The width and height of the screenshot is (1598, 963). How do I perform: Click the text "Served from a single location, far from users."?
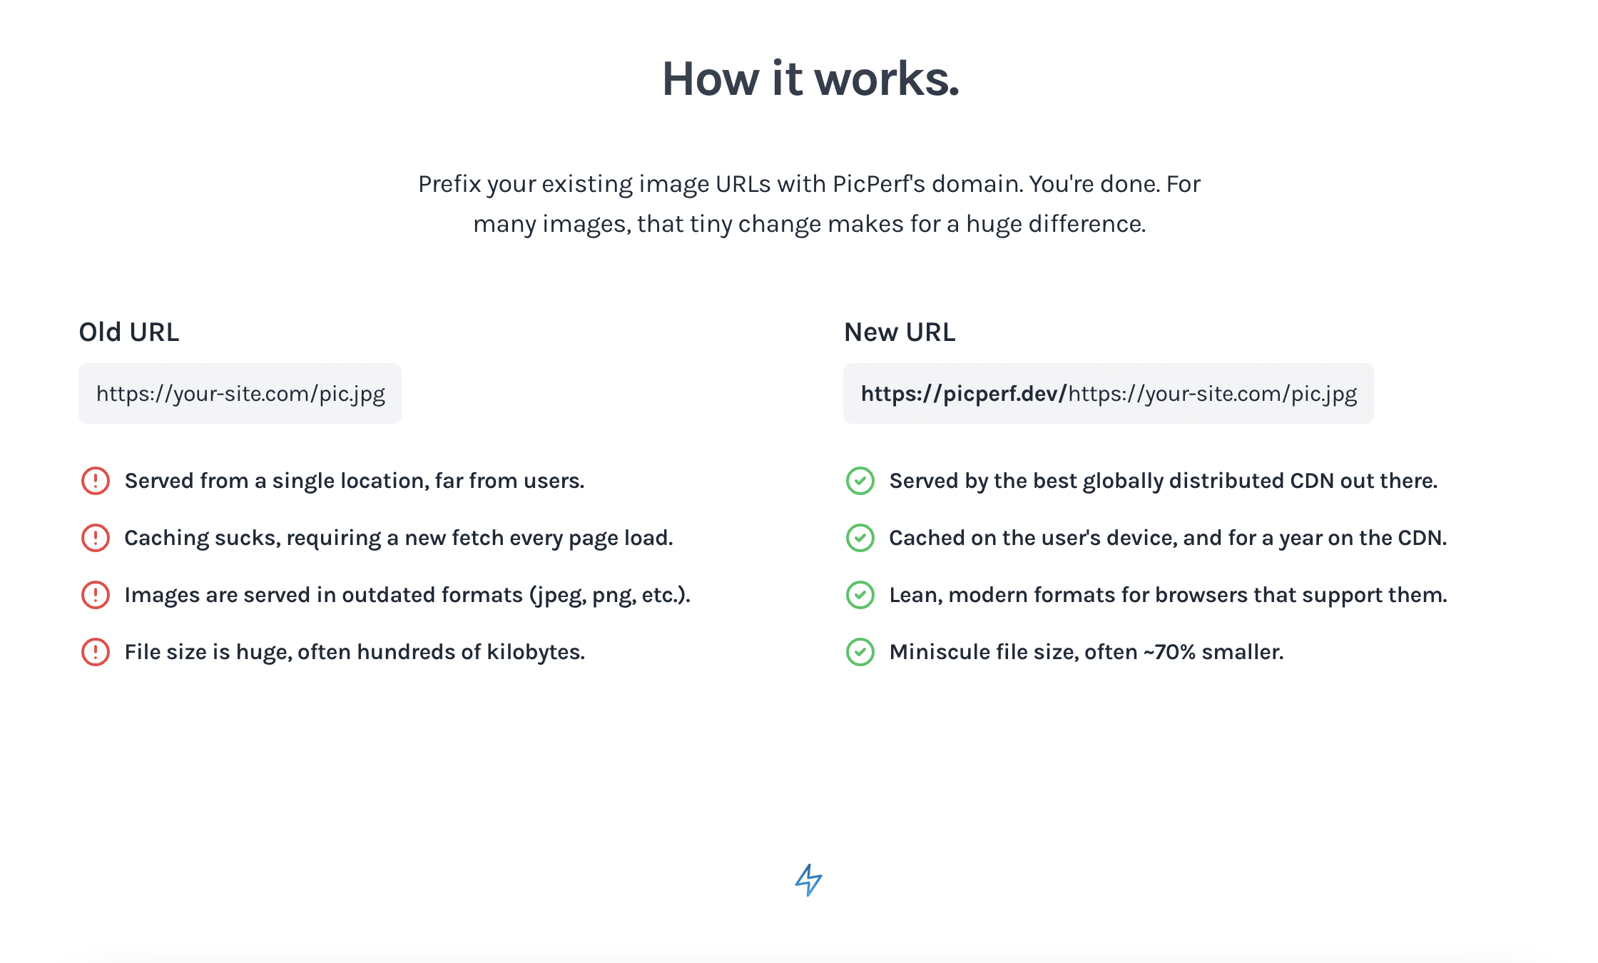click(x=355, y=481)
